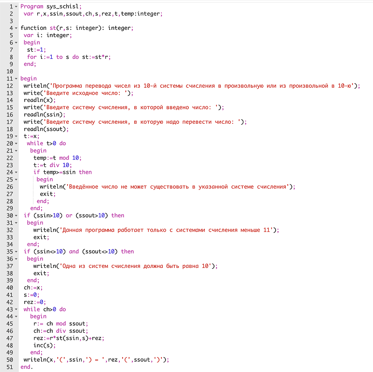This screenshot has height=372, width=373.
Task: Click 'if (ssin>10) or (ssout>10) then'
Action: 74,216
